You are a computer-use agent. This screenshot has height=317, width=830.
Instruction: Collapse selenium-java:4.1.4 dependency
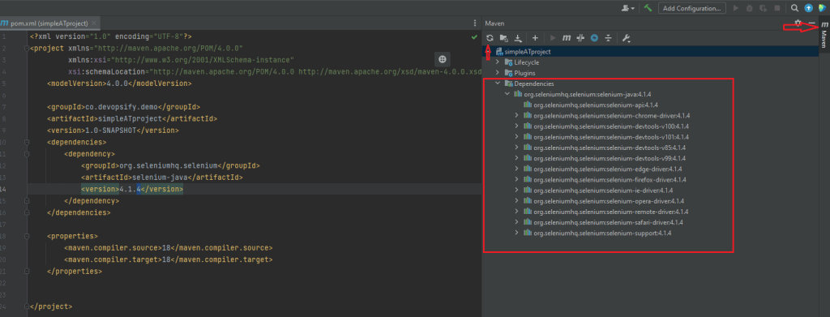507,94
